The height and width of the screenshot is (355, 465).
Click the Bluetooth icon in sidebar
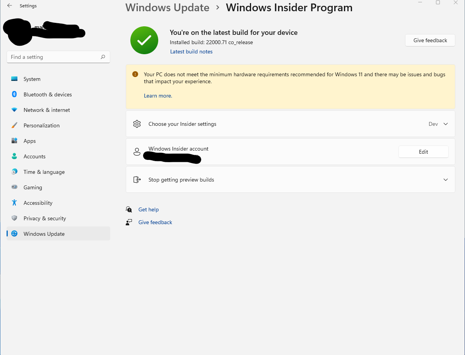click(x=14, y=94)
